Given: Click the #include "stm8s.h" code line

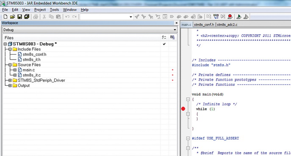Looking at the screenshot, I should pyautogui.click(x=211, y=65).
